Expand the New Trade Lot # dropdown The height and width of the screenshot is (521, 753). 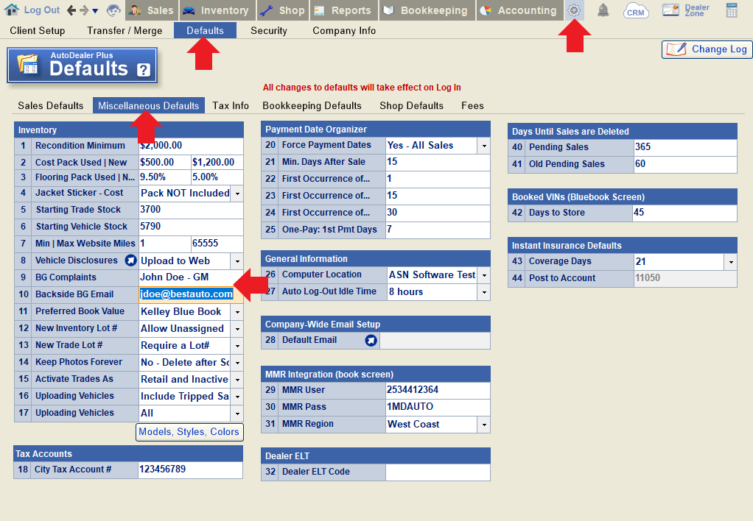click(x=237, y=346)
